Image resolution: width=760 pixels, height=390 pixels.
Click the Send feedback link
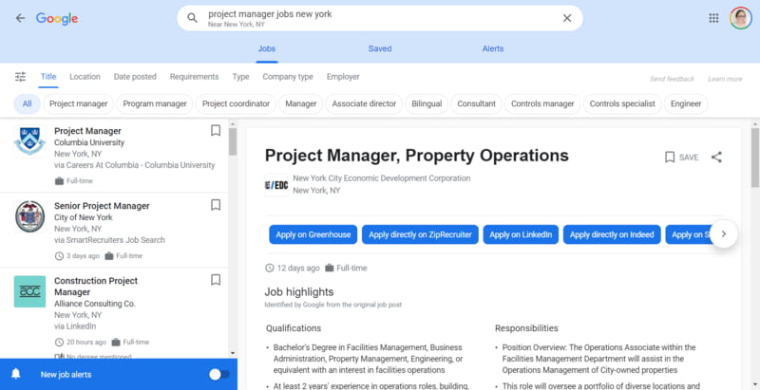pyautogui.click(x=672, y=79)
